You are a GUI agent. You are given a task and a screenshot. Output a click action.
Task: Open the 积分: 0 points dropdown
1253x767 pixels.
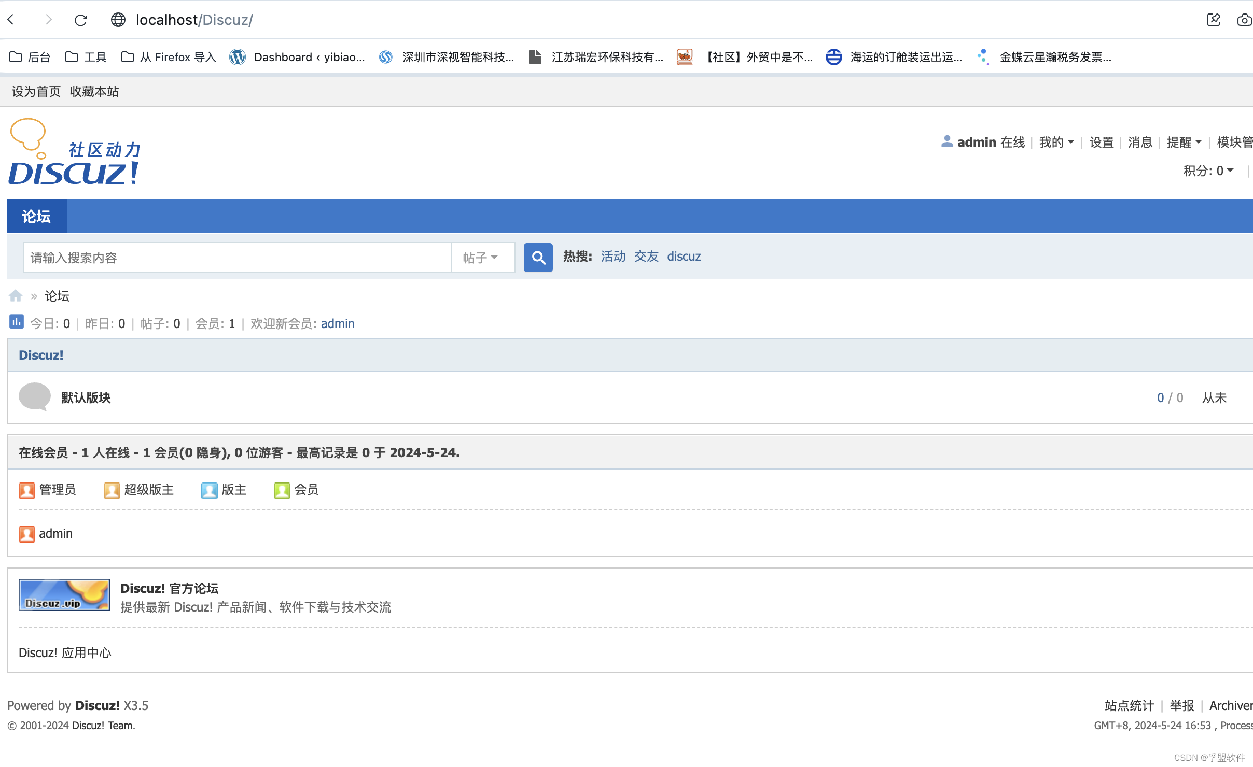tap(1208, 171)
